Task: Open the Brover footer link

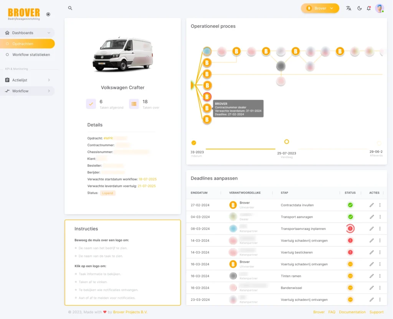Action: point(319,312)
